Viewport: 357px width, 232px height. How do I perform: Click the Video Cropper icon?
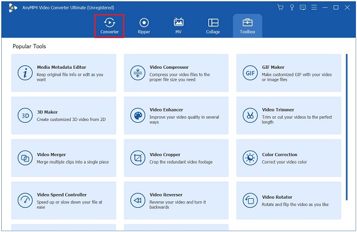coord(137,158)
